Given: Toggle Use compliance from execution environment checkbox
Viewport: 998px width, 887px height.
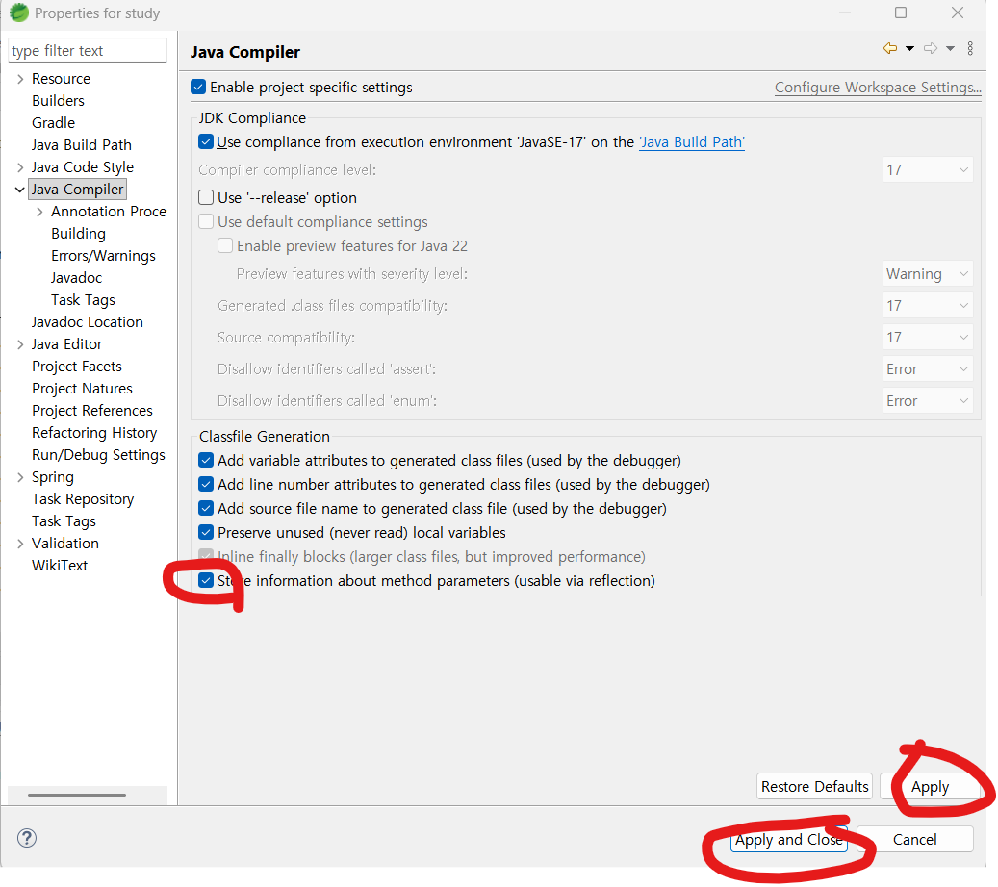Looking at the screenshot, I should point(206,141).
